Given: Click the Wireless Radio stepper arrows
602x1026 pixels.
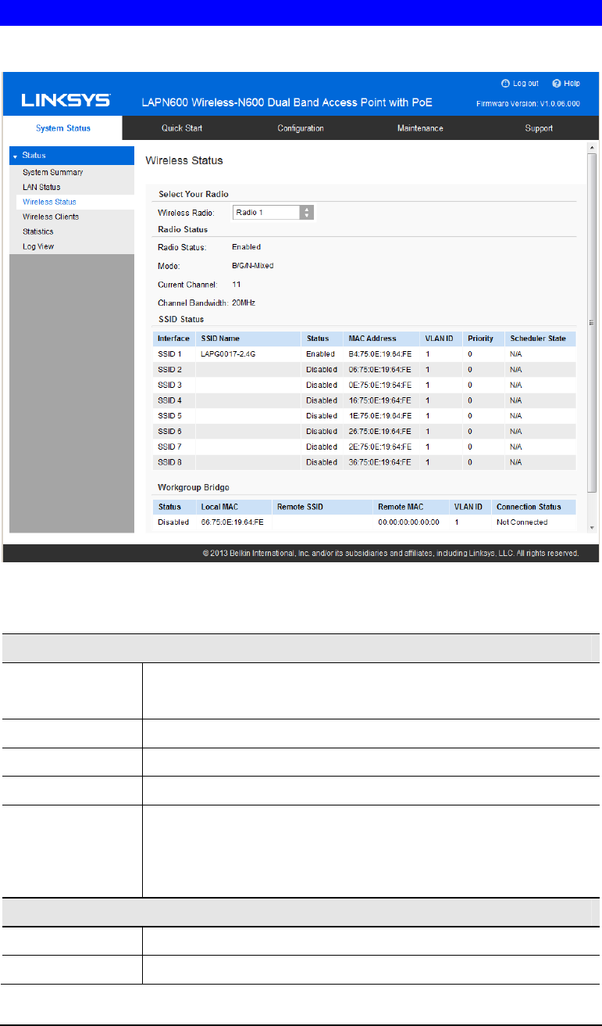Looking at the screenshot, I should (x=307, y=213).
